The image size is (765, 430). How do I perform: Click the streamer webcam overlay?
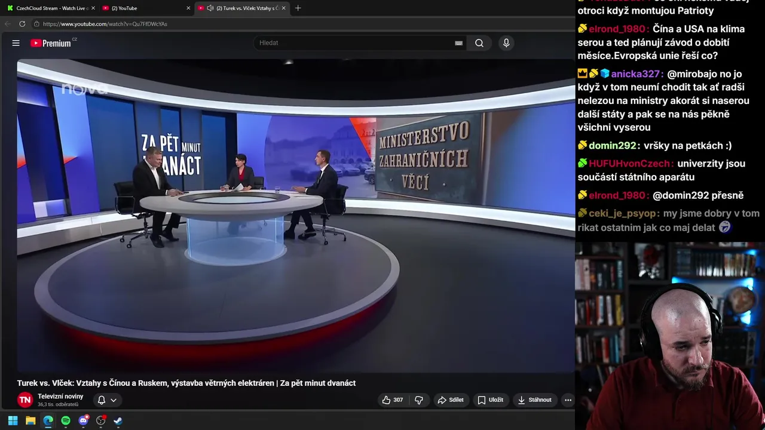670,336
